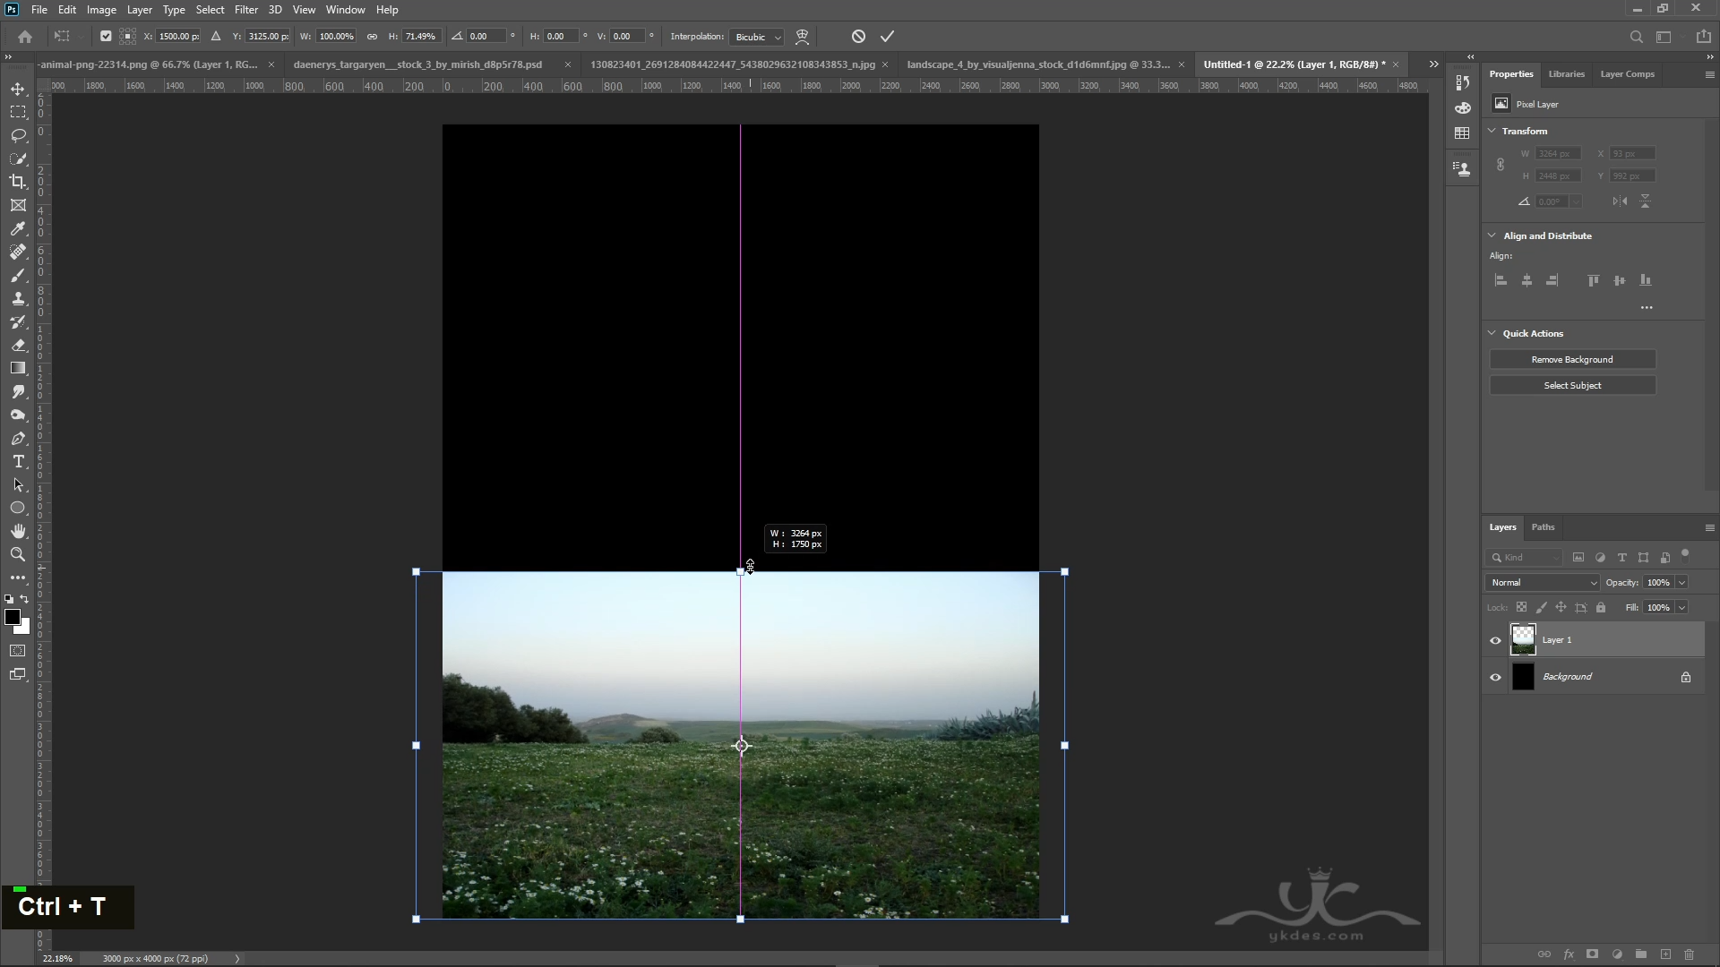Open the Filter menu
The height and width of the screenshot is (967, 1720).
245,10
